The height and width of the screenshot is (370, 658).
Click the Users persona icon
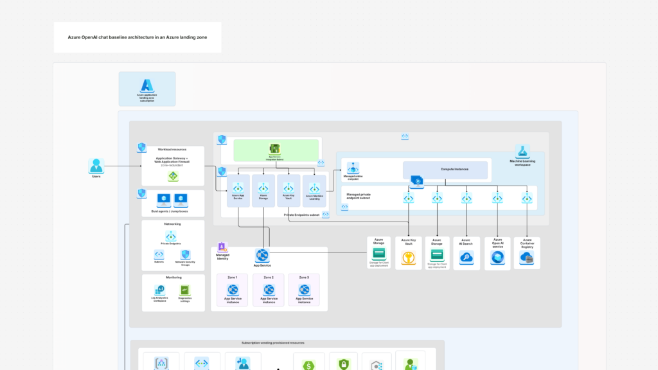pyautogui.click(x=95, y=166)
